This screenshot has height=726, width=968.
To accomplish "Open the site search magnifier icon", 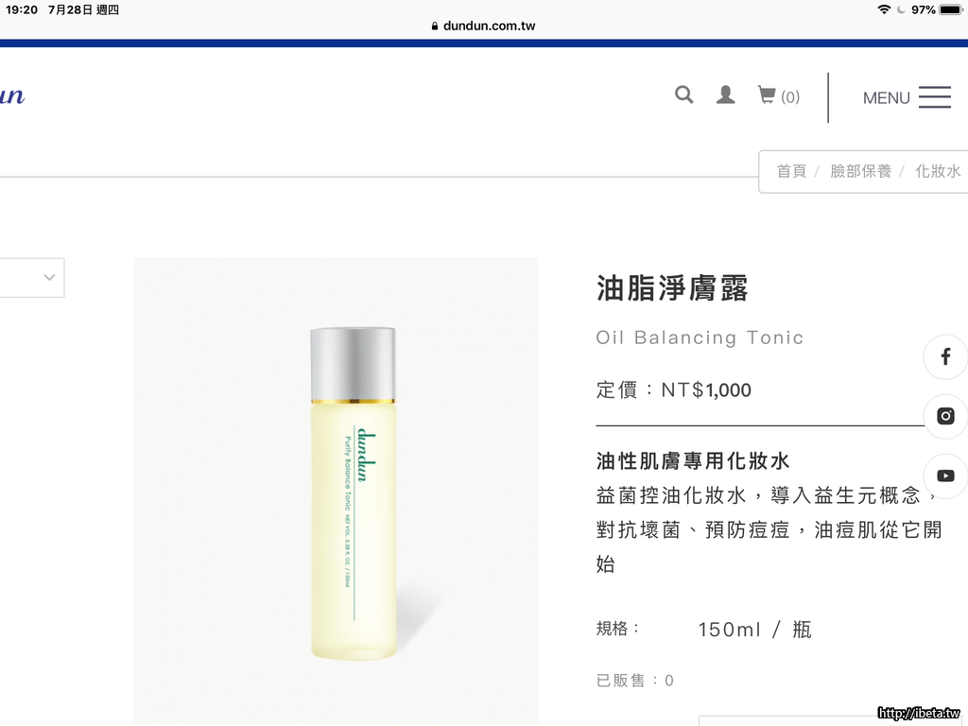I will 683,95.
